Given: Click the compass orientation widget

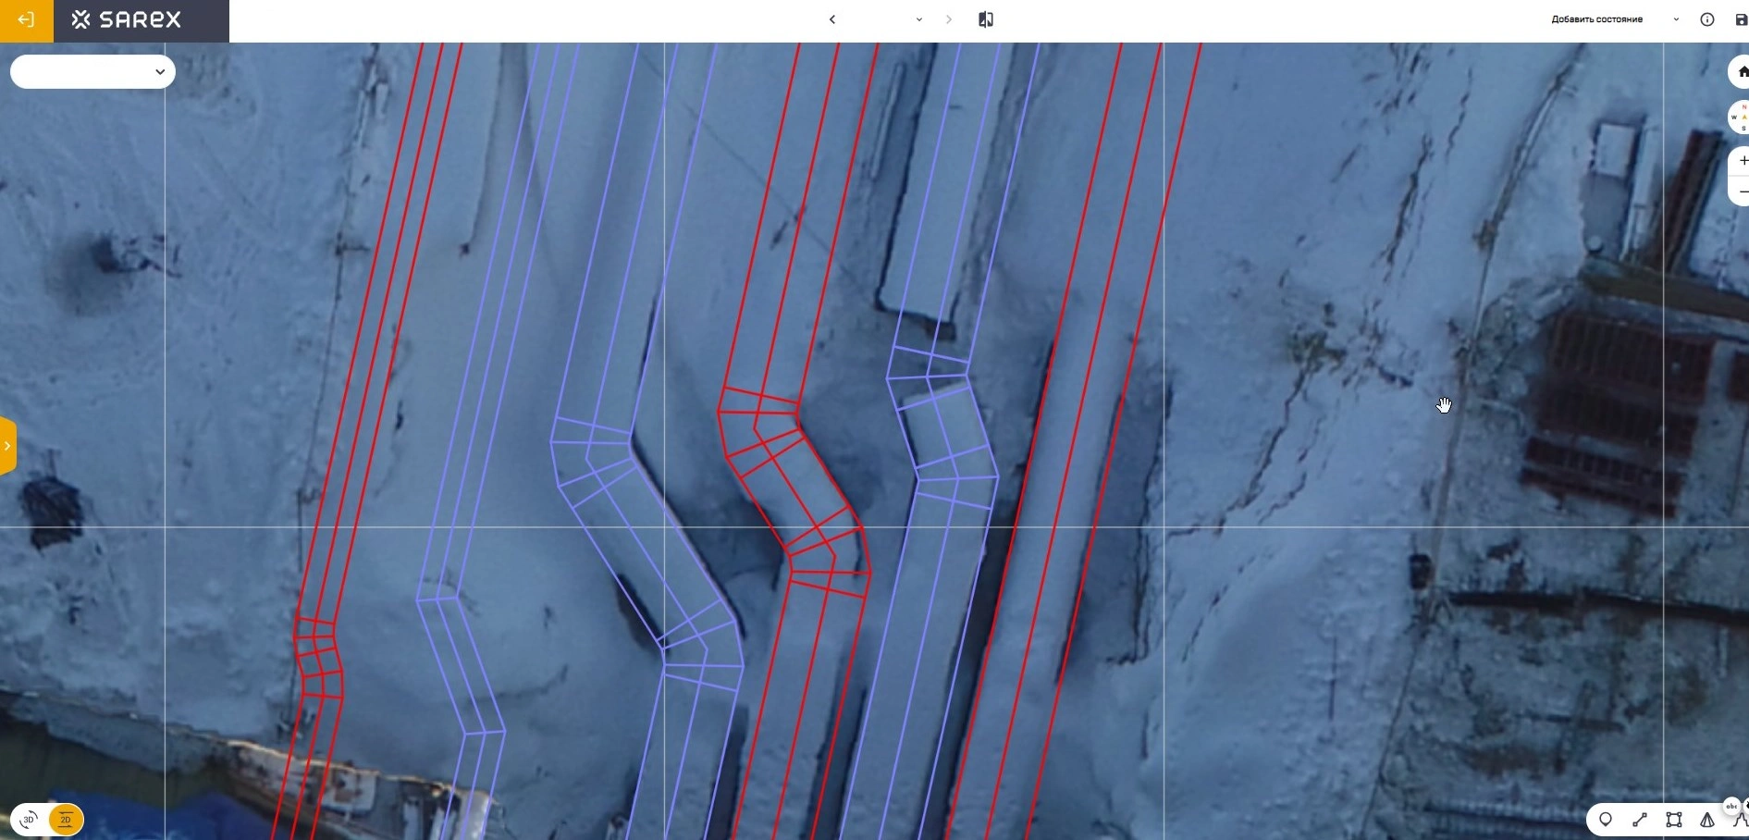Looking at the screenshot, I should 1741,117.
